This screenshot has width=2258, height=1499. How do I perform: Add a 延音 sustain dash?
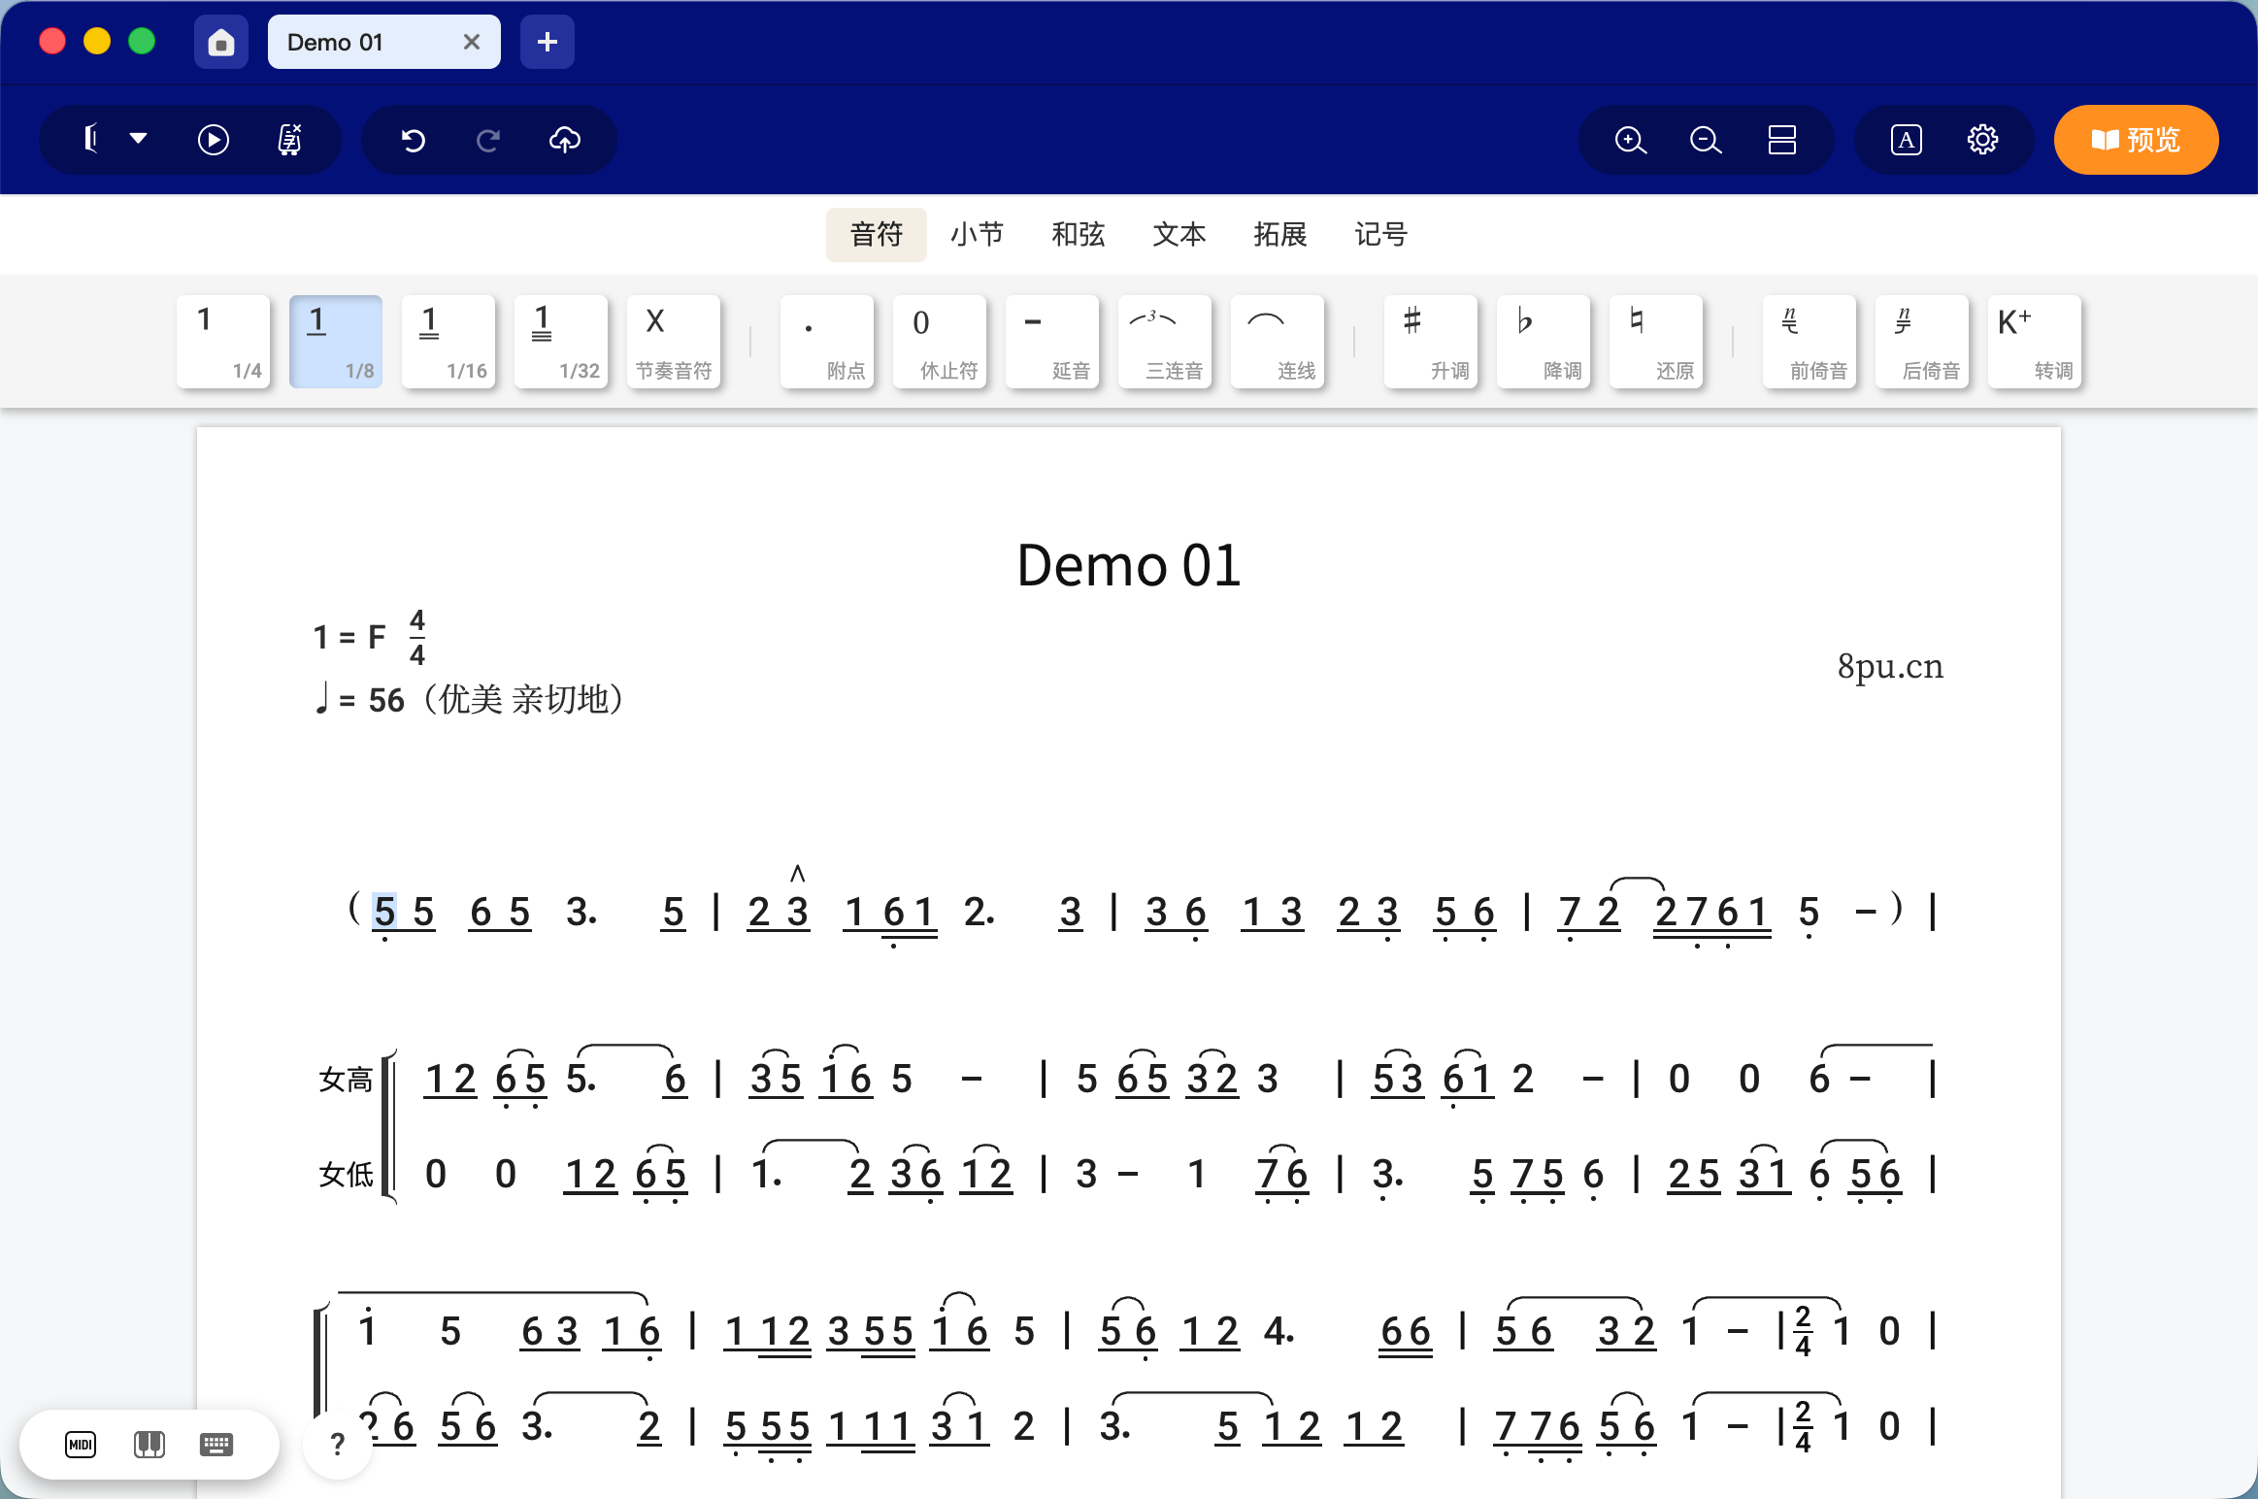click(1052, 342)
